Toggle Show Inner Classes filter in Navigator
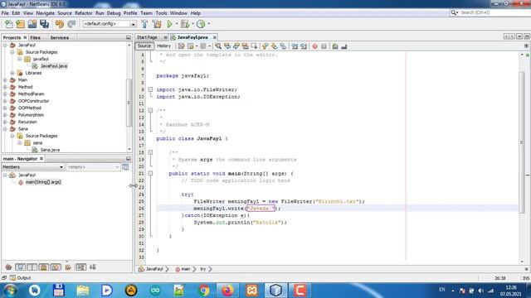531x298 pixels. (x=56, y=267)
